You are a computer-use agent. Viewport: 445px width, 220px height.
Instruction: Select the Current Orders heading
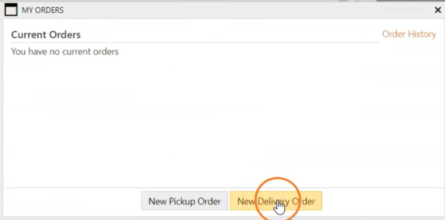46,35
